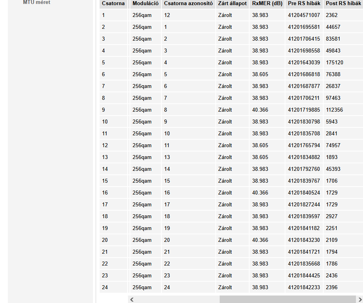Click the Csatorna azonosító column header

[188, 4]
